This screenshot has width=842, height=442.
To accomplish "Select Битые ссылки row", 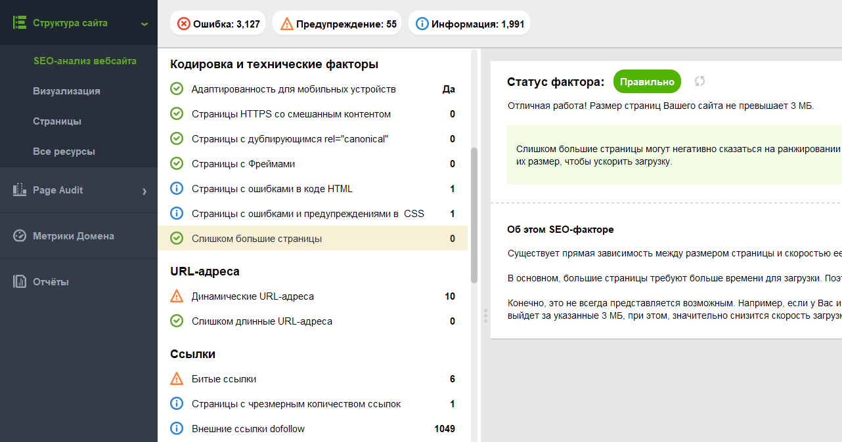I will [313, 378].
